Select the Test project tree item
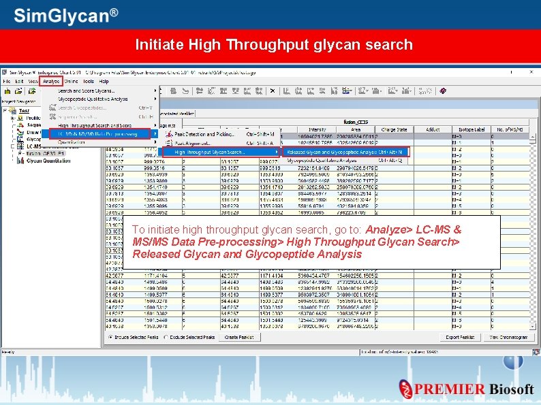 click(24, 111)
